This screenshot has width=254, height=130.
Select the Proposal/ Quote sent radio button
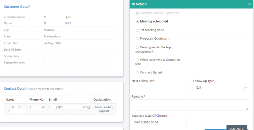[x=137, y=39]
